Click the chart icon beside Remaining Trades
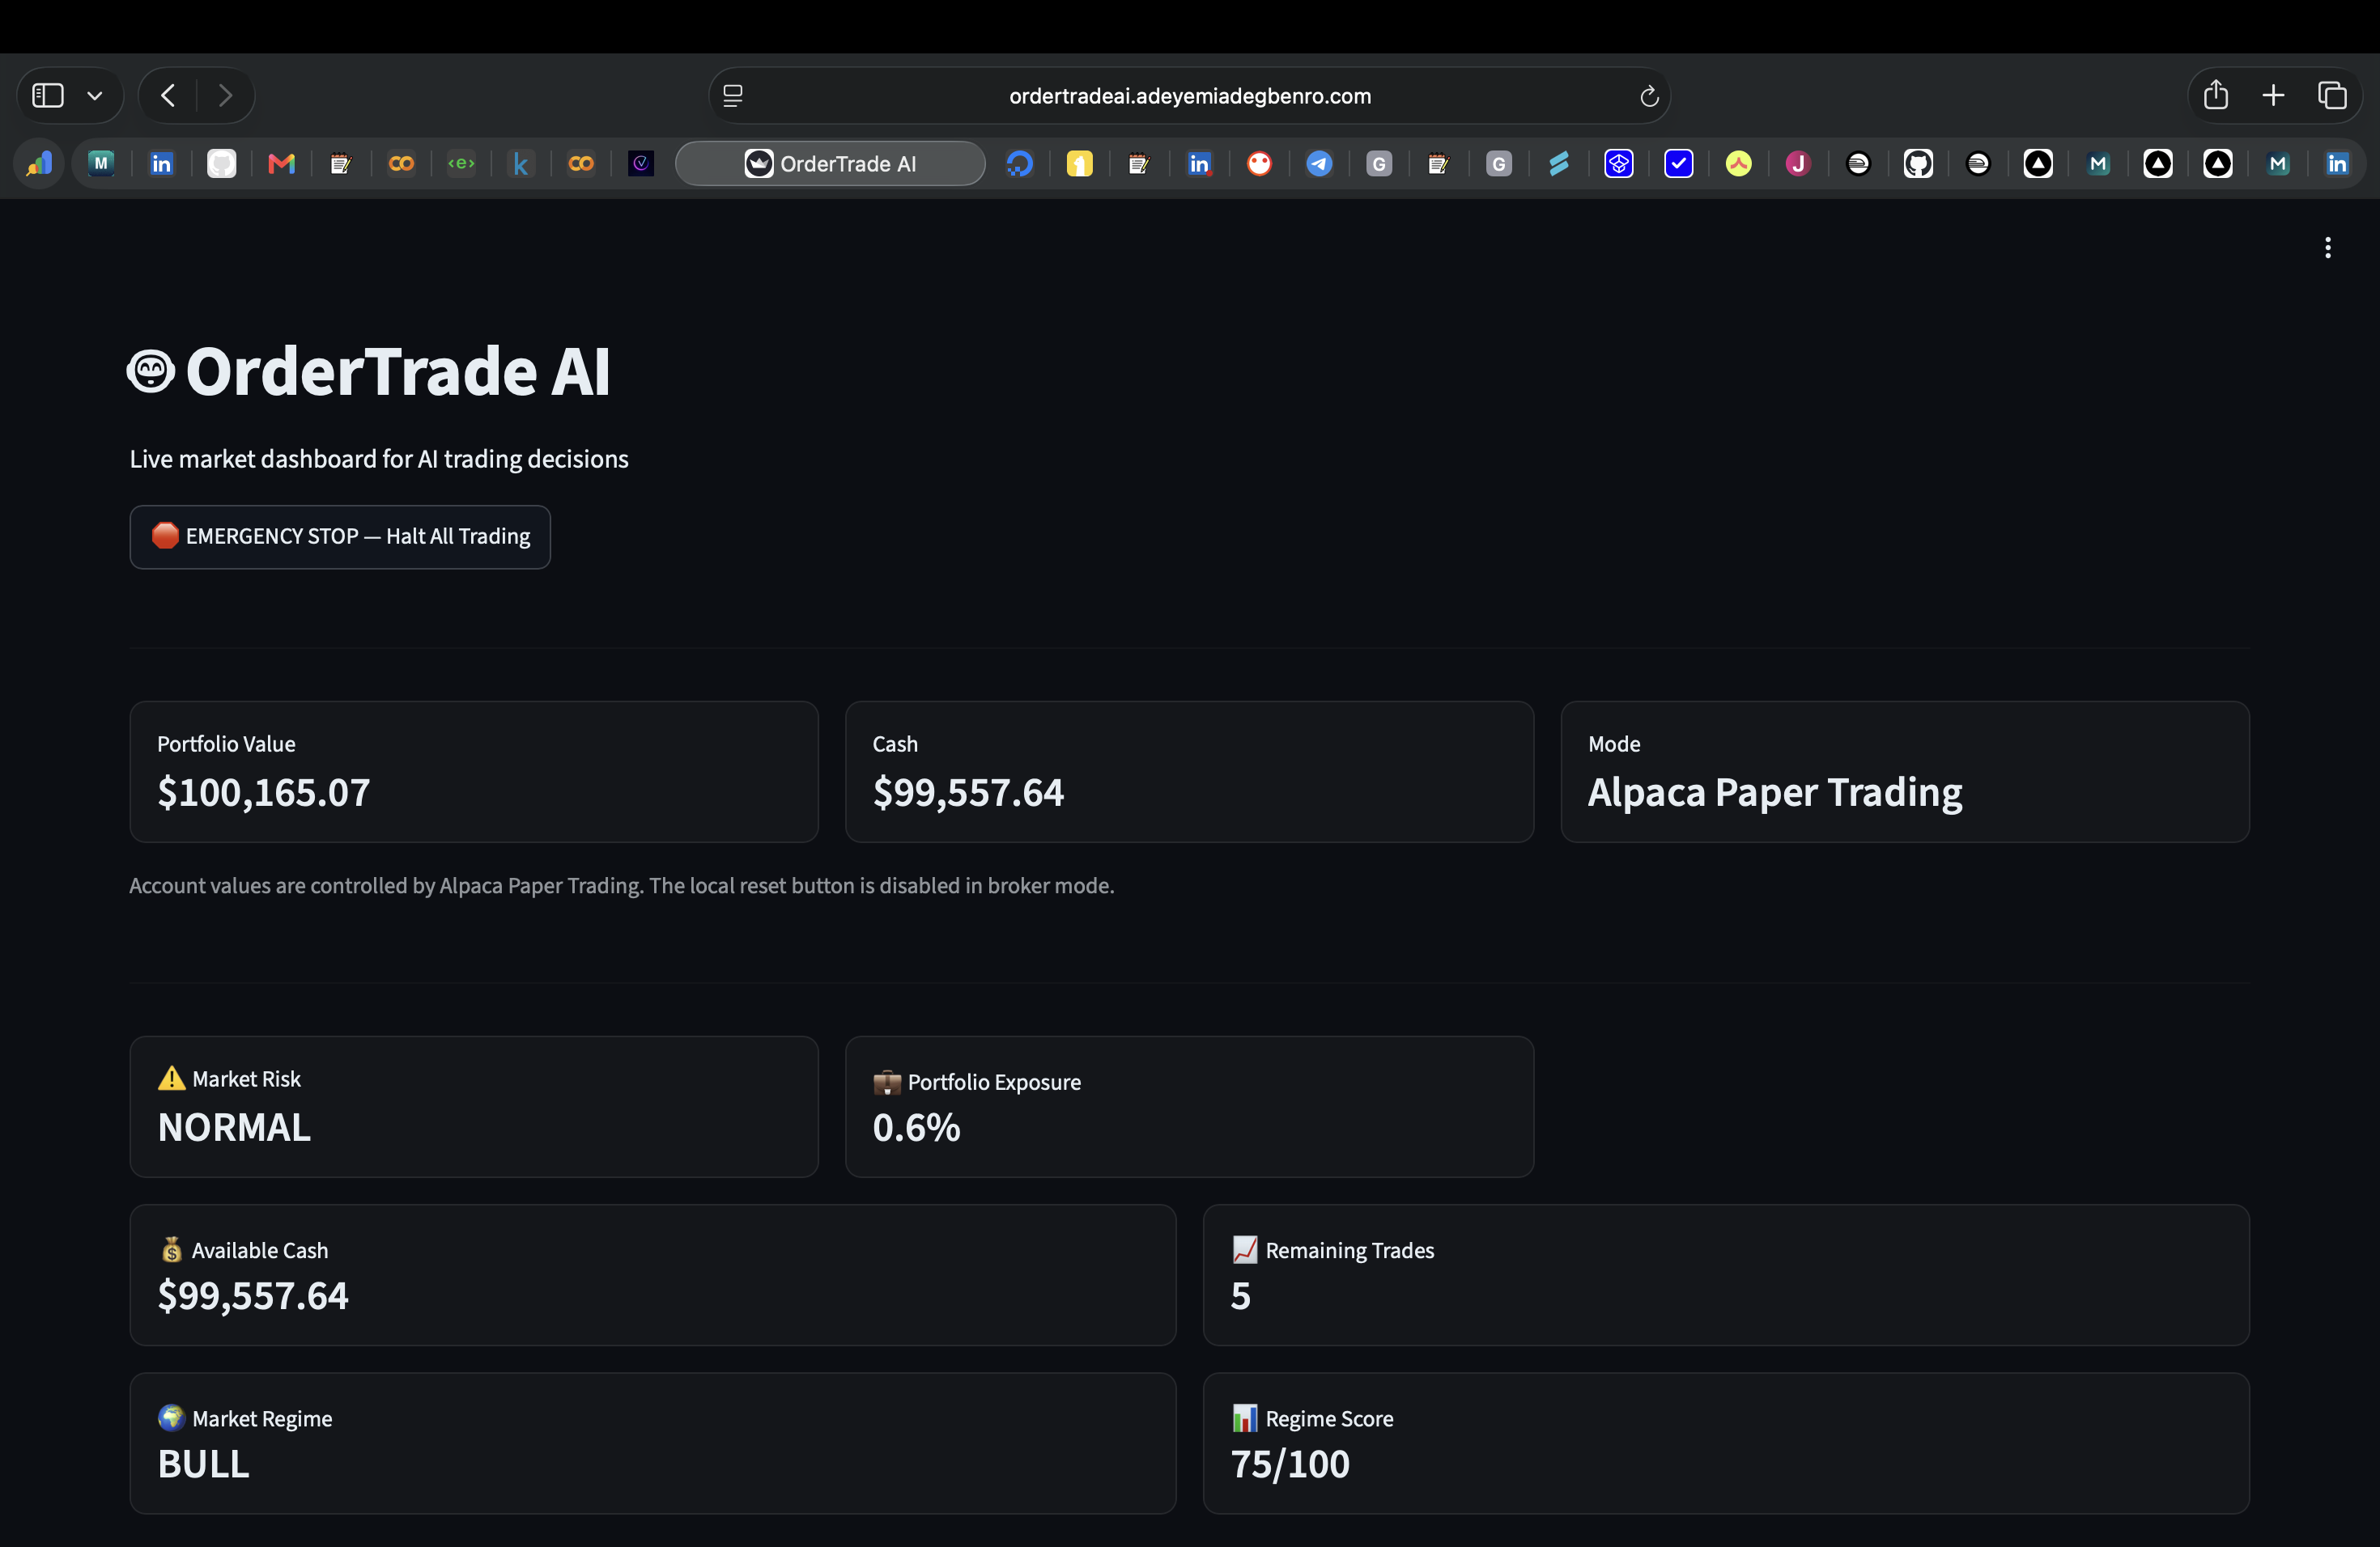Viewport: 2380px width, 1547px height. coord(1245,1249)
